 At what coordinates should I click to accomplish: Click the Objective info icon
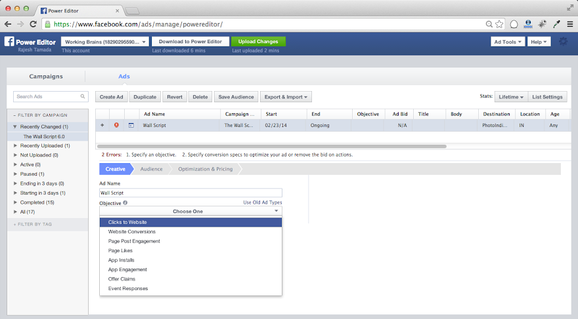tap(125, 203)
